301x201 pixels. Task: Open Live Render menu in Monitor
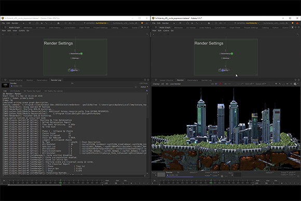tap(175, 84)
